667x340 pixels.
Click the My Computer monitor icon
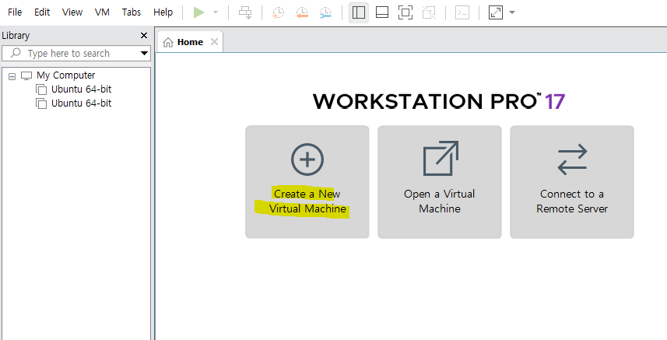click(x=26, y=76)
